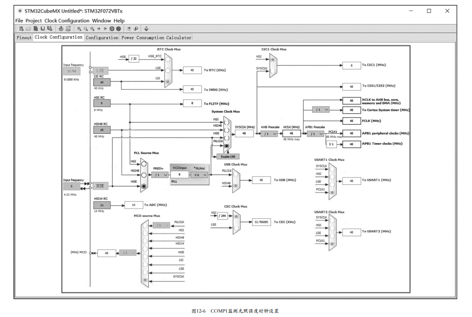472x317 pixels.
Task: Open the Clock Configuration menu
Action: [67, 21]
